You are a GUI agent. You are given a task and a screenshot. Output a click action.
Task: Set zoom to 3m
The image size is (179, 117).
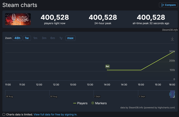click(44, 38)
